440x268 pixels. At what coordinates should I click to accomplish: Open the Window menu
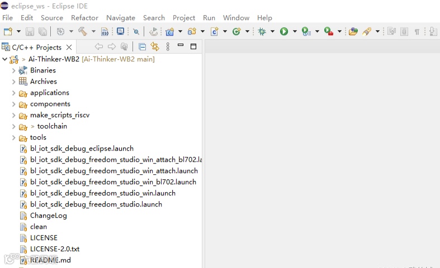pyautogui.click(x=236, y=18)
